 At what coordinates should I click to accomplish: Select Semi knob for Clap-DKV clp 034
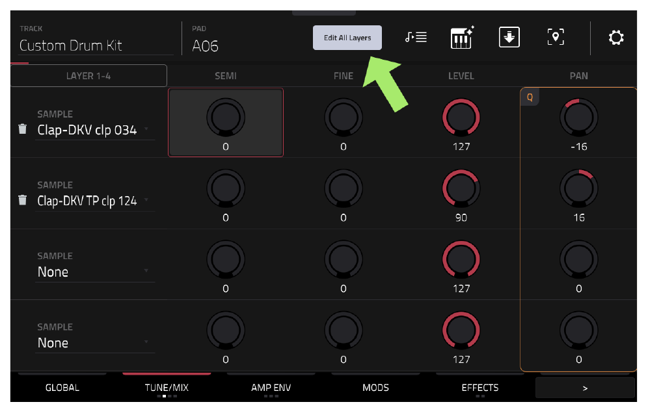coord(226,118)
